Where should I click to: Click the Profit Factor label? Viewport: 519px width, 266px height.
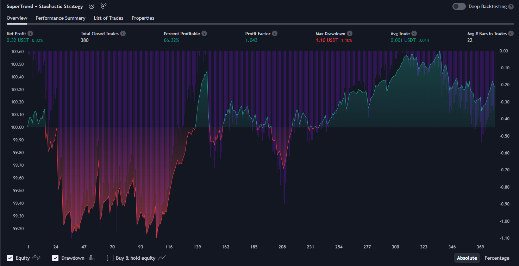pos(258,33)
